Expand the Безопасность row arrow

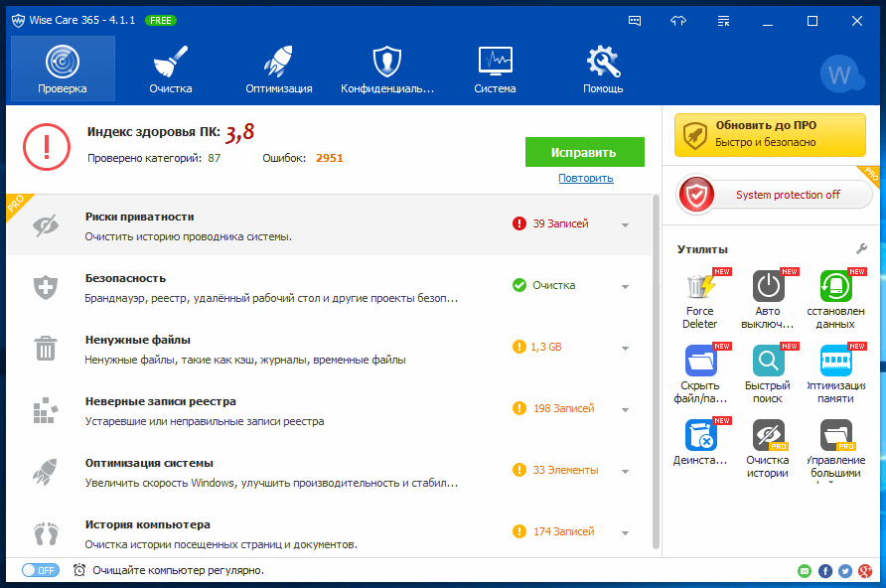click(625, 286)
